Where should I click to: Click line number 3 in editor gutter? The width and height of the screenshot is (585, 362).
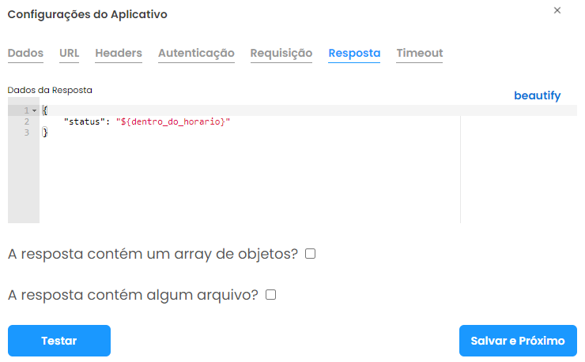click(x=27, y=133)
